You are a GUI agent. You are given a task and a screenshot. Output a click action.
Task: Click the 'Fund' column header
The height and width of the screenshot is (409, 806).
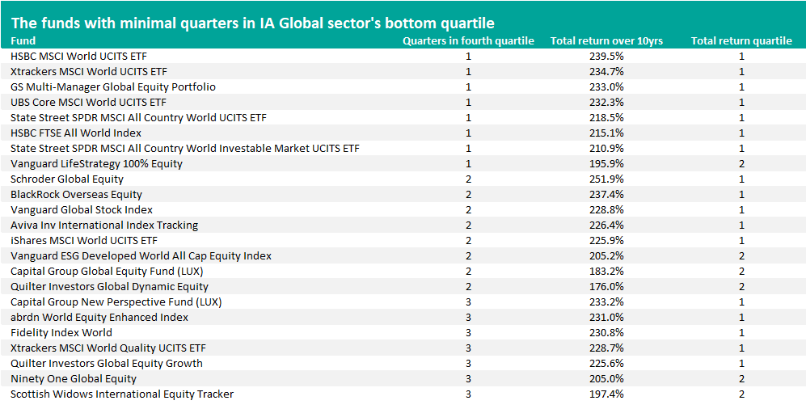point(23,40)
